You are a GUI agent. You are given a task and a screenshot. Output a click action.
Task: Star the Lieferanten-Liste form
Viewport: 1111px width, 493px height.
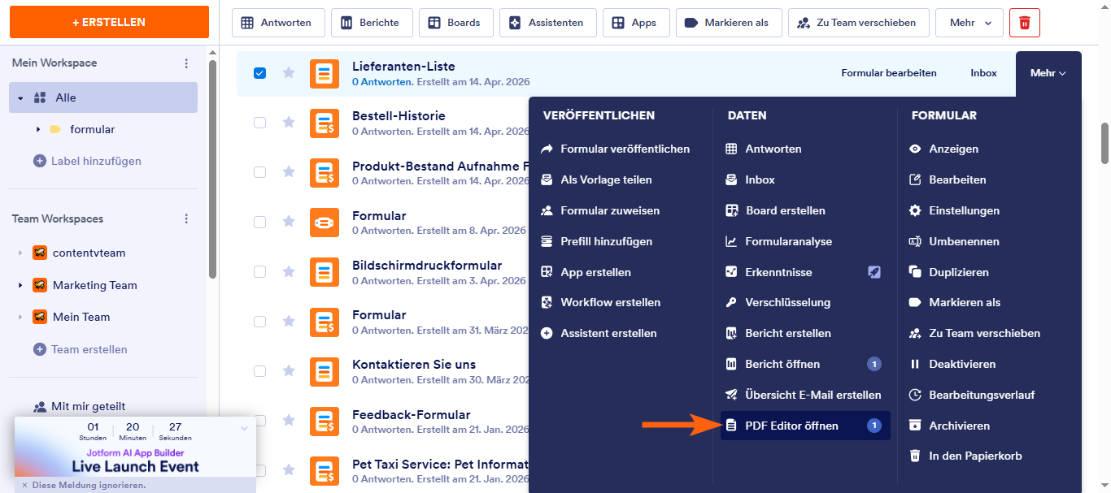click(288, 72)
